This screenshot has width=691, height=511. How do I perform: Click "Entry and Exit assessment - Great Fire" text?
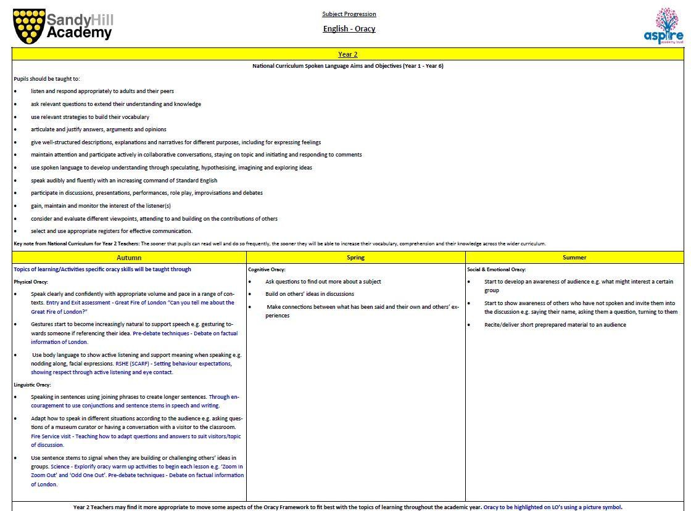click(133, 307)
